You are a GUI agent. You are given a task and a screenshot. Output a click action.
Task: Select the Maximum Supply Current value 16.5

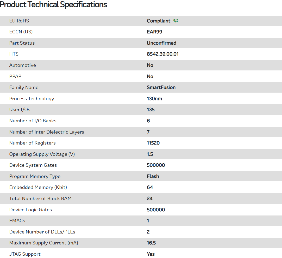click(x=151, y=243)
